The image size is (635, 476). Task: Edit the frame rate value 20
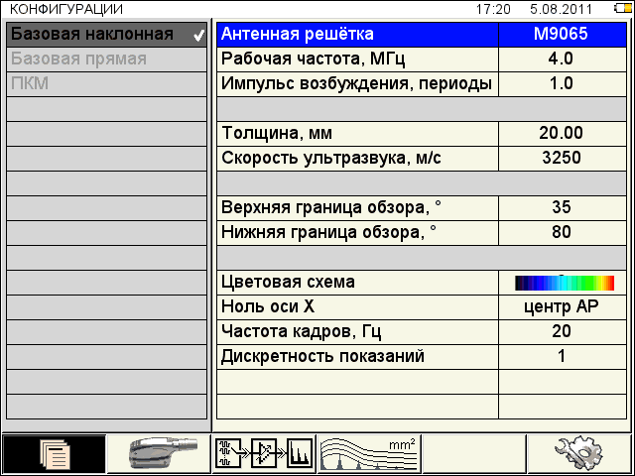(x=563, y=332)
